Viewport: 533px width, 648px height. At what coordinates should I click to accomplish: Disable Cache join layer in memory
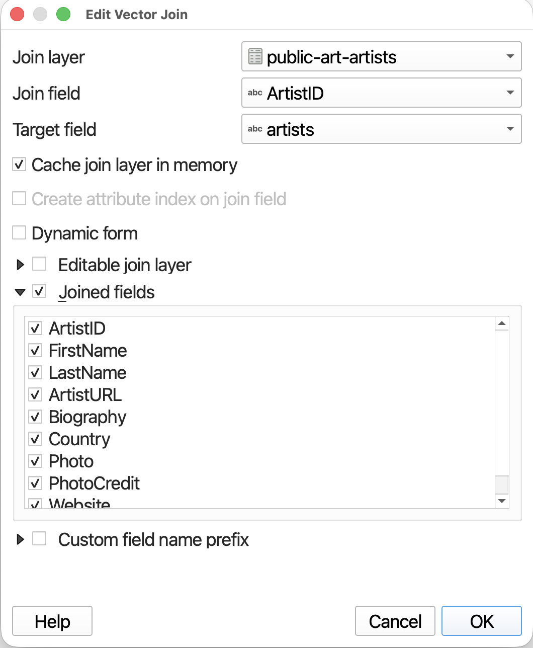tap(19, 165)
